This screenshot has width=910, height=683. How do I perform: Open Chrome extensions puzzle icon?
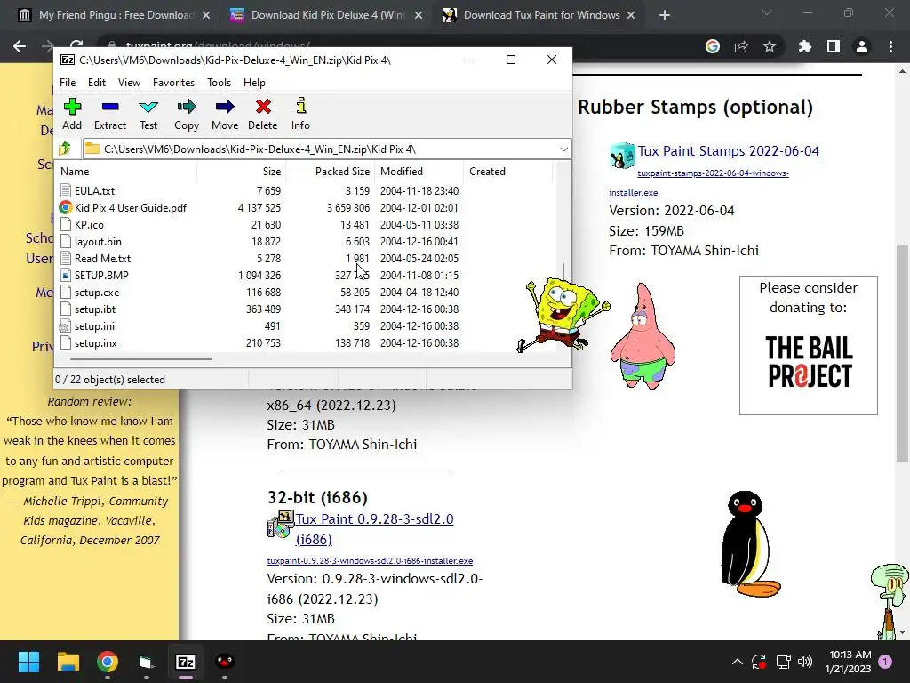(x=804, y=46)
